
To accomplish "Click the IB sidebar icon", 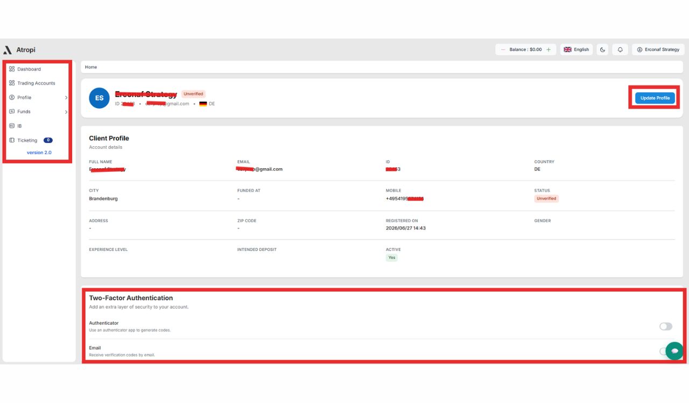I will click(x=12, y=126).
